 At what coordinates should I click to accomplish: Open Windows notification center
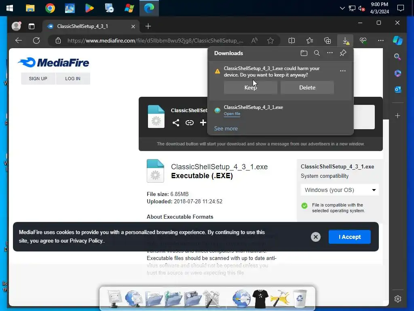coord(401,8)
